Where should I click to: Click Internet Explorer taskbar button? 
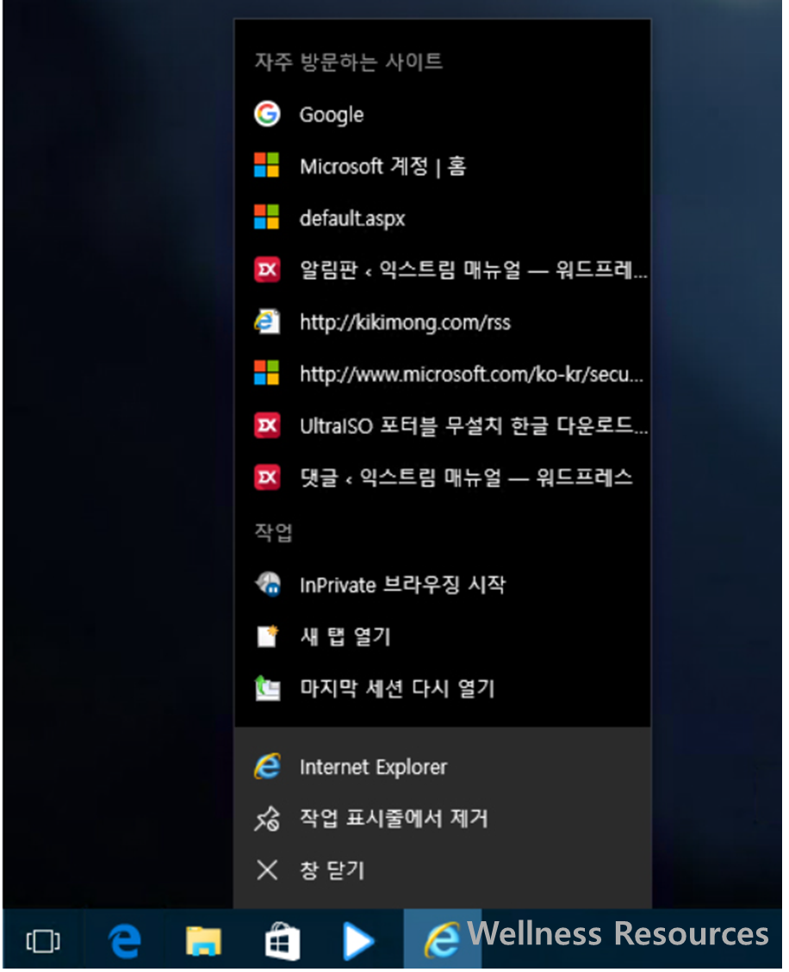click(x=442, y=939)
